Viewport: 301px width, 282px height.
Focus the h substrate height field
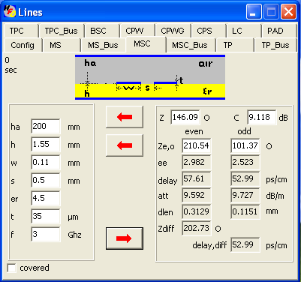point(46,144)
